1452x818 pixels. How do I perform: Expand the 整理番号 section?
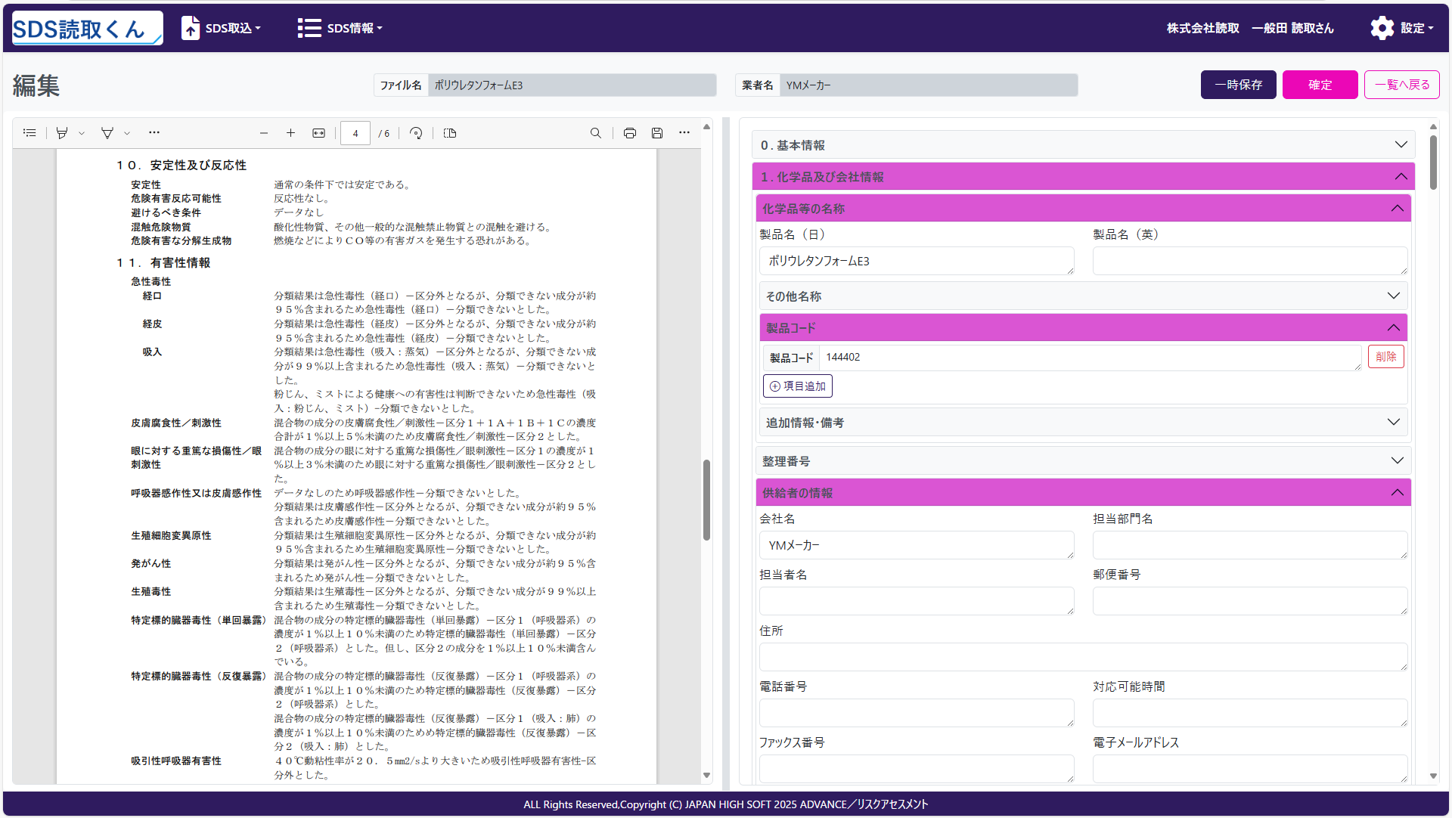click(x=1083, y=461)
